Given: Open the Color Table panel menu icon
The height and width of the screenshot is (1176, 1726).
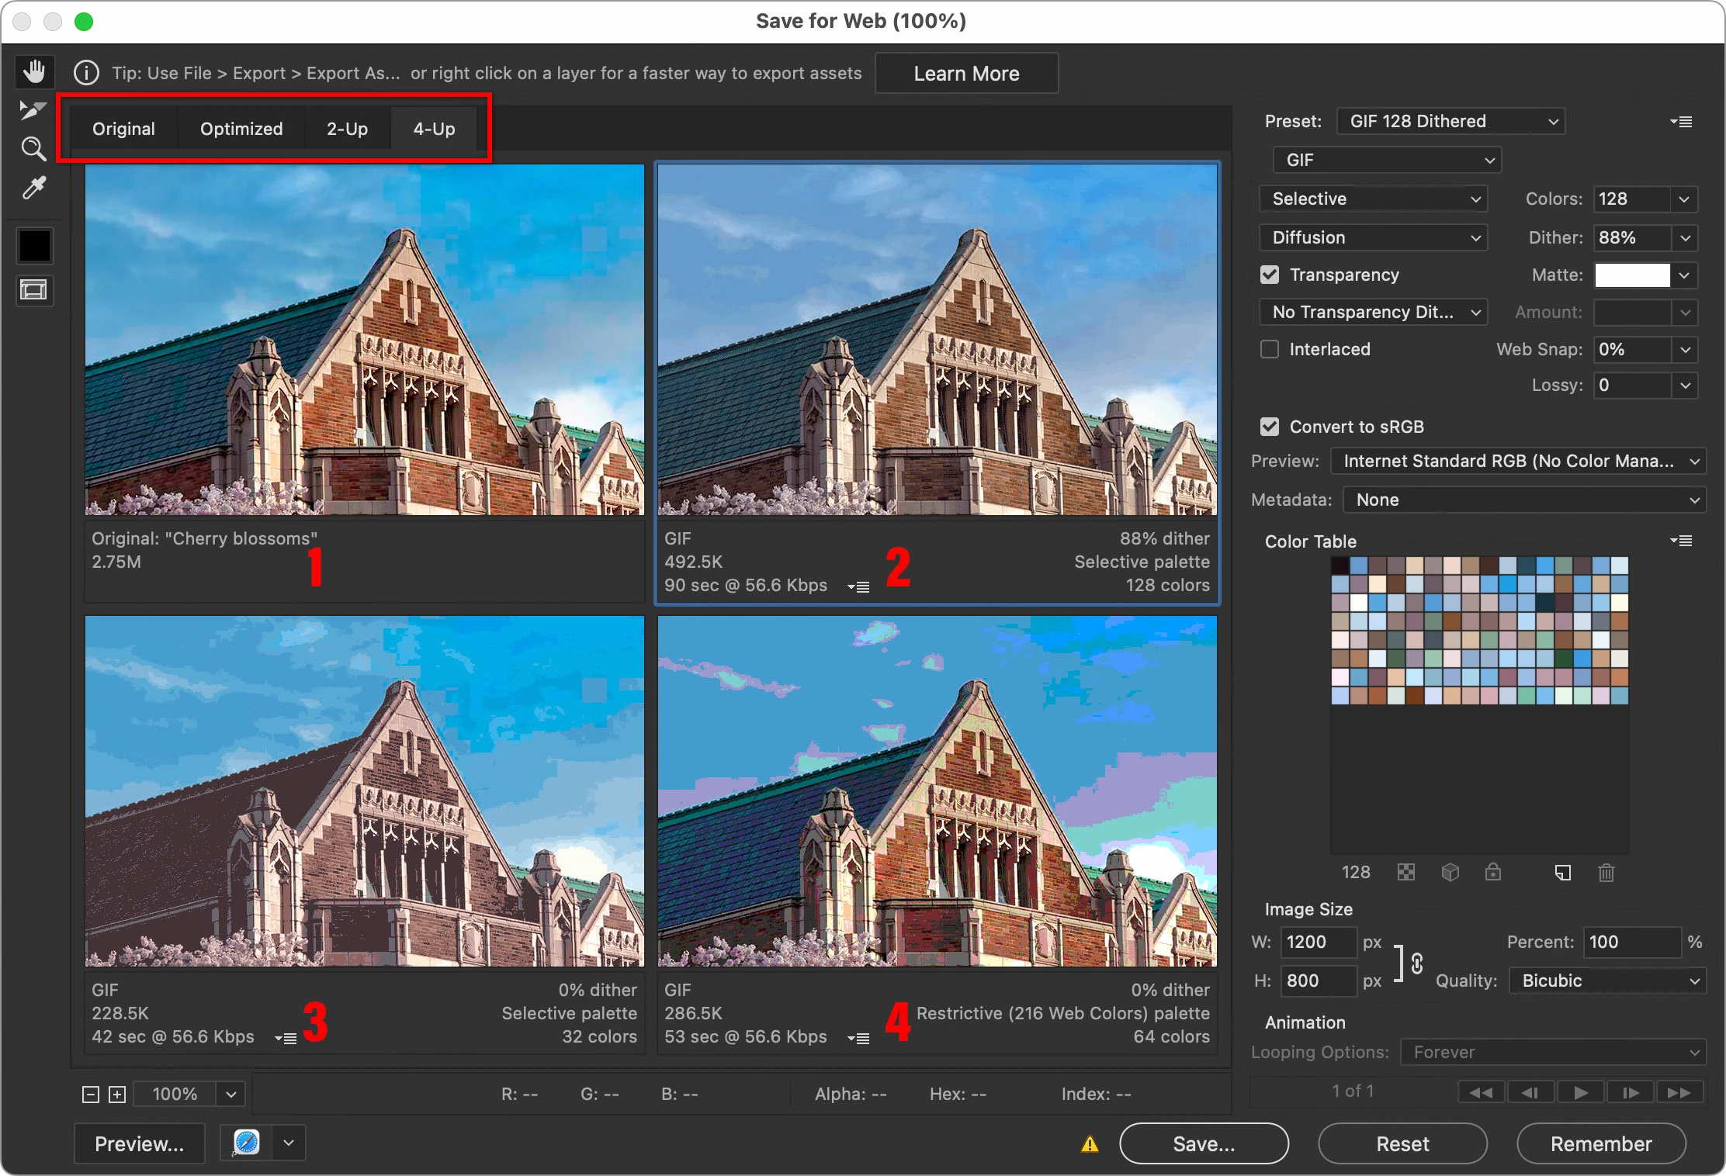Looking at the screenshot, I should [x=1681, y=541].
